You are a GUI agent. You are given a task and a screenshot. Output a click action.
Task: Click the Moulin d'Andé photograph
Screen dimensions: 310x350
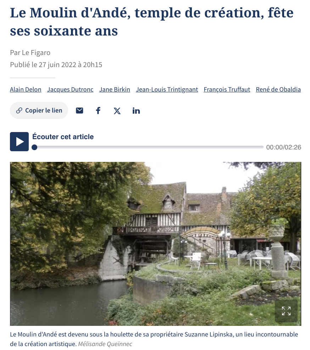tap(155, 244)
